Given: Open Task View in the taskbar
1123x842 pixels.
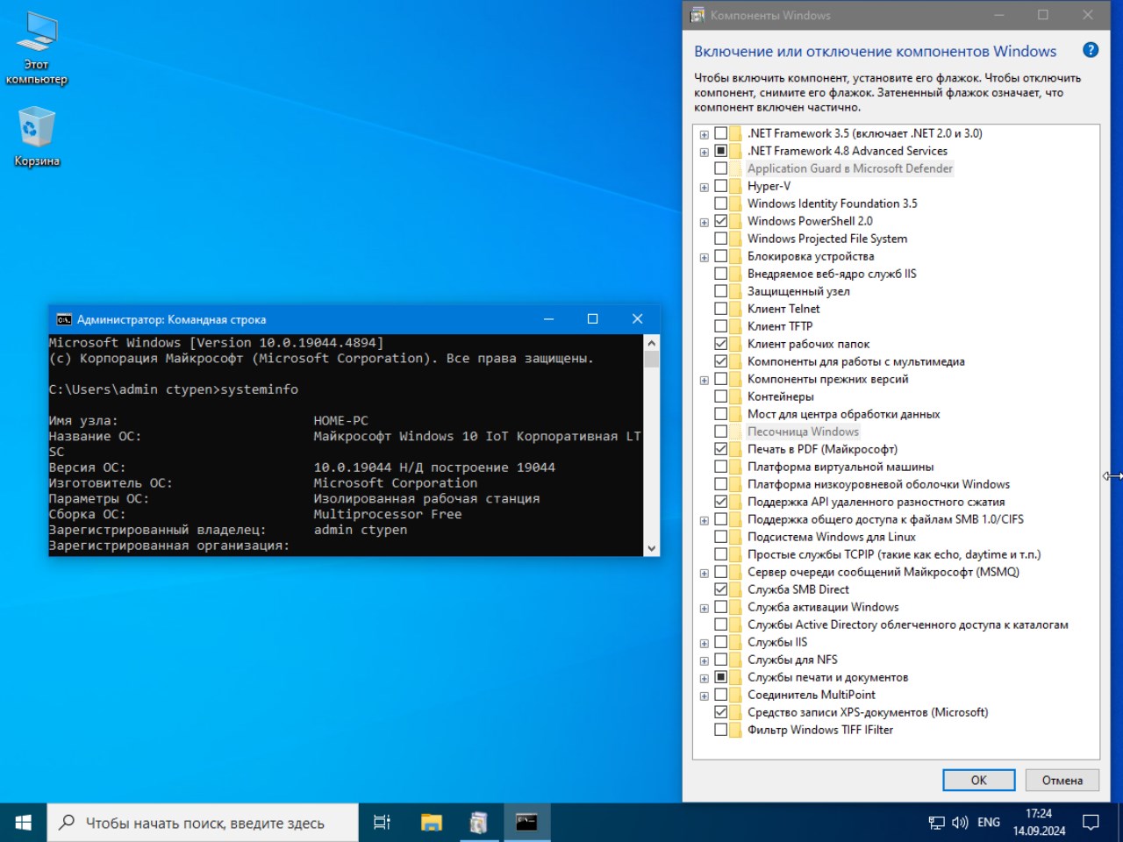Looking at the screenshot, I should (x=382, y=822).
